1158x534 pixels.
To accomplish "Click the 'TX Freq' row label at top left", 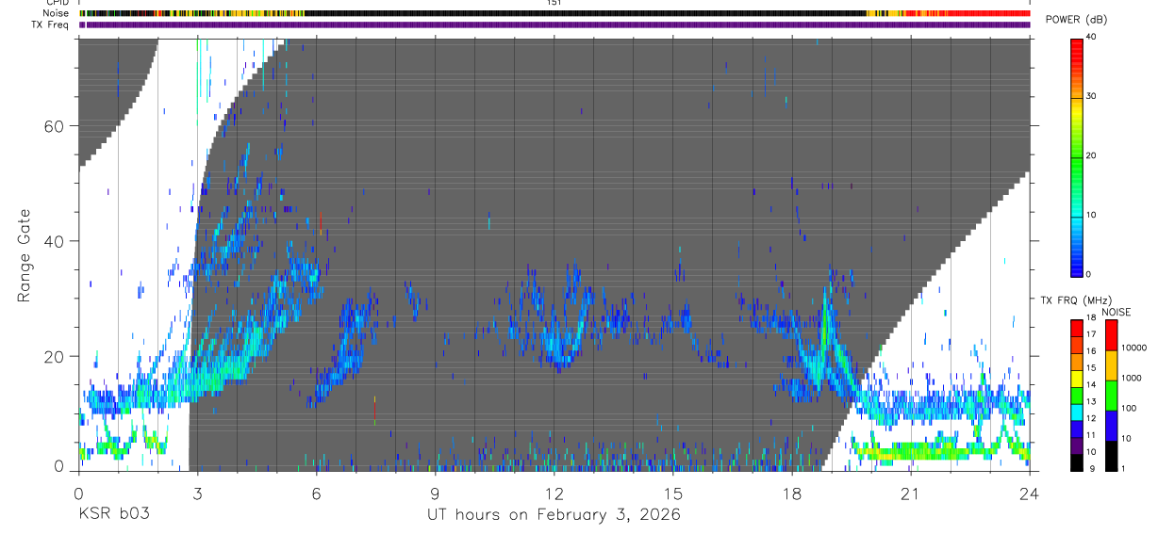I will pyautogui.click(x=52, y=24).
